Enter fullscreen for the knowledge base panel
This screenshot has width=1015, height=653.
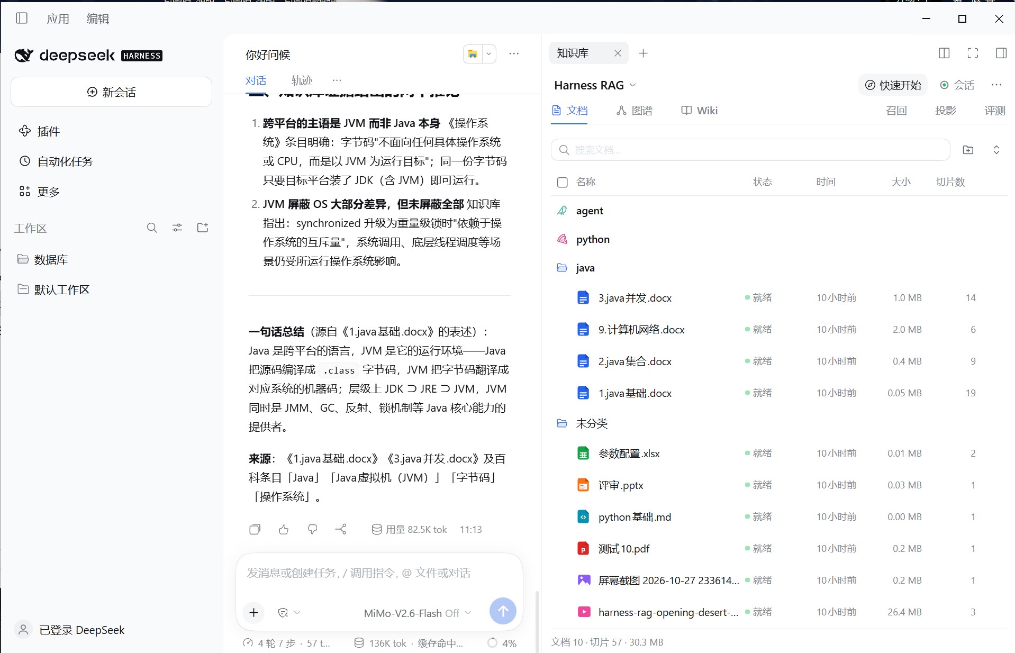pyautogui.click(x=973, y=53)
